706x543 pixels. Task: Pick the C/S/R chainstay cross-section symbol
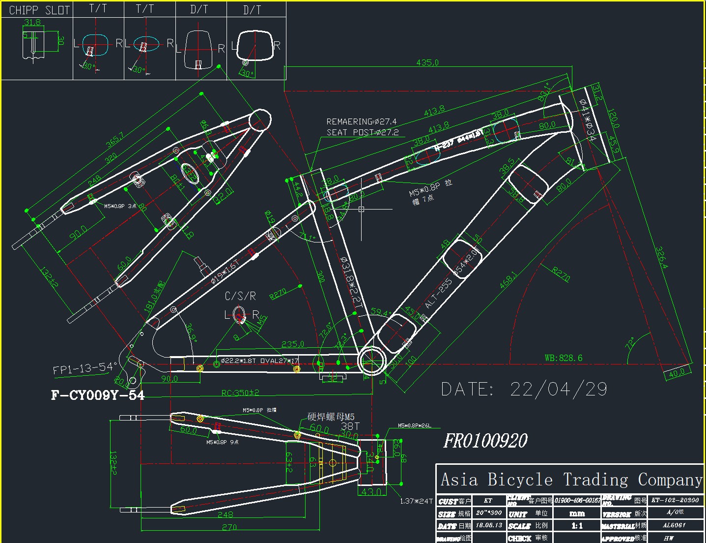(239, 314)
